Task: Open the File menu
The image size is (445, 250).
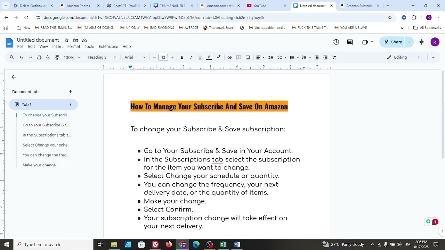Action: point(21,47)
